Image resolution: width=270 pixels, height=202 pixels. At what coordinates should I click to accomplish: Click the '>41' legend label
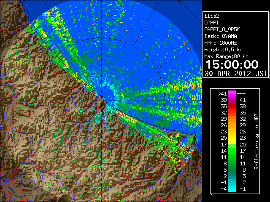pos(222,94)
